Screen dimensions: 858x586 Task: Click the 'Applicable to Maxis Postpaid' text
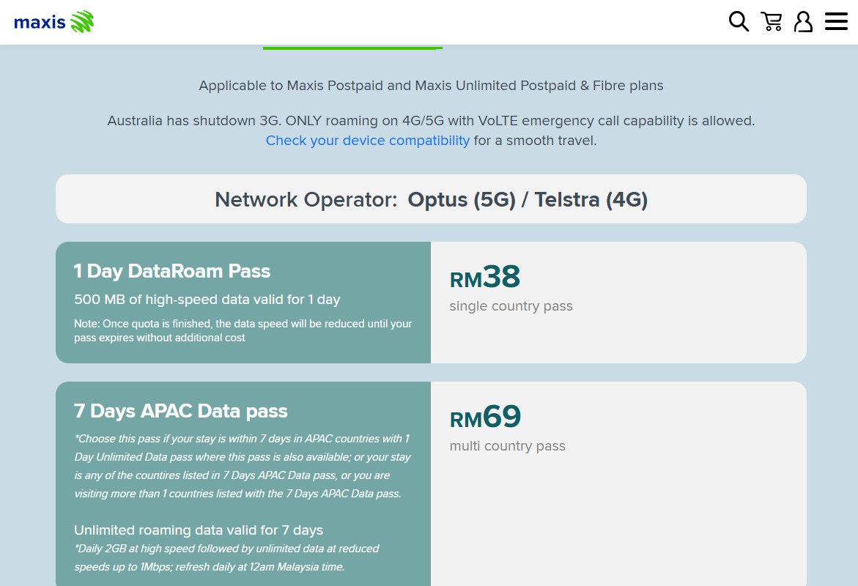click(x=431, y=86)
